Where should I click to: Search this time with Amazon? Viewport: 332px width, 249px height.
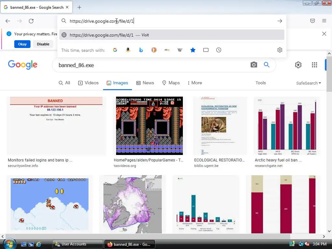[x=128, y=50]
